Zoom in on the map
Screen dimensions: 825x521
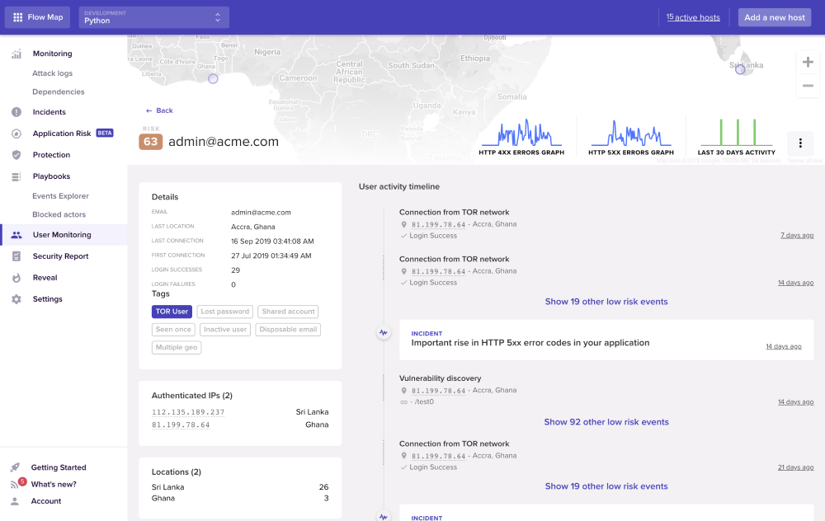[x=808, y=63]
